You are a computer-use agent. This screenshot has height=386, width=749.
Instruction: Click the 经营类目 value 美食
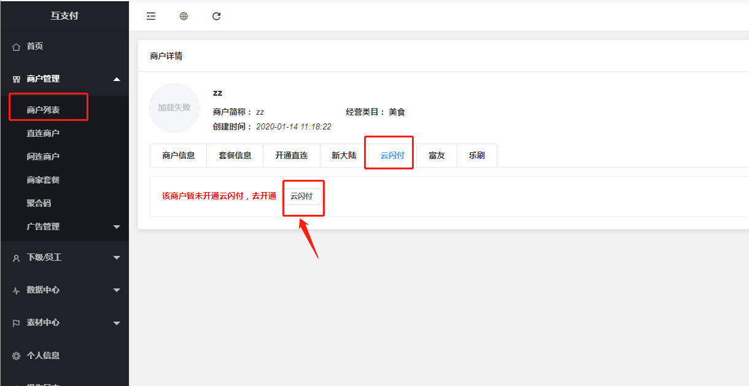tap(397, 112)
